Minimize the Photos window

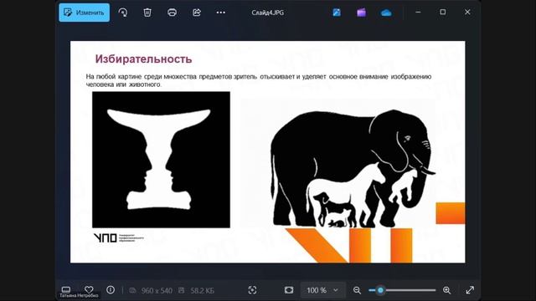pyautogui.click(x=418, y=12)
